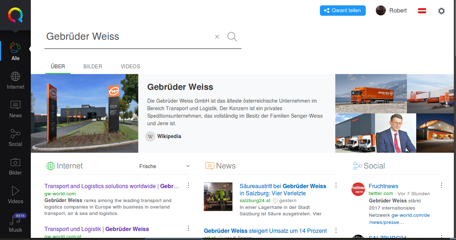The height and width of the screenshot is (240, 456).
Task: Switch to Social results via sidebar icon
Action: pyautogui.click(x=15, y=137)
